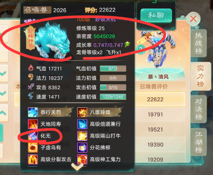213x175 pixels.
Task: Click the 速度初值 progress bar
Action: pos(113,97)
